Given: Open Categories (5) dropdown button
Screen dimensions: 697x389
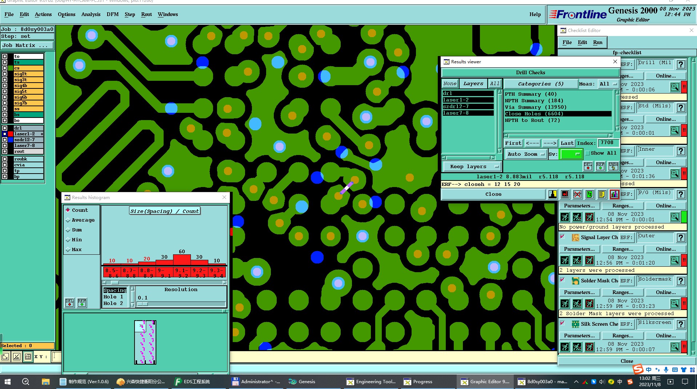Looking at the screenshot, I should [541, 84].
